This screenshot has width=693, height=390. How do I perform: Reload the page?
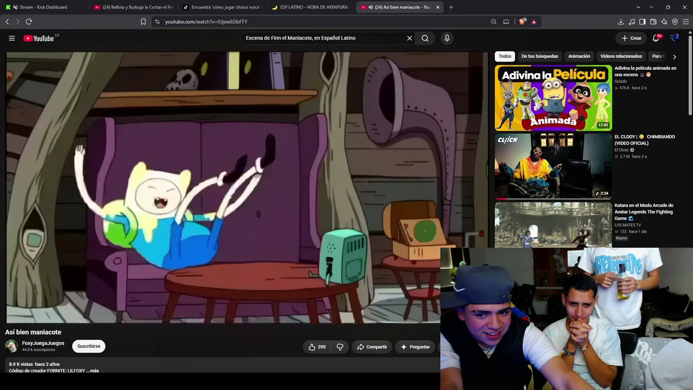29,22
